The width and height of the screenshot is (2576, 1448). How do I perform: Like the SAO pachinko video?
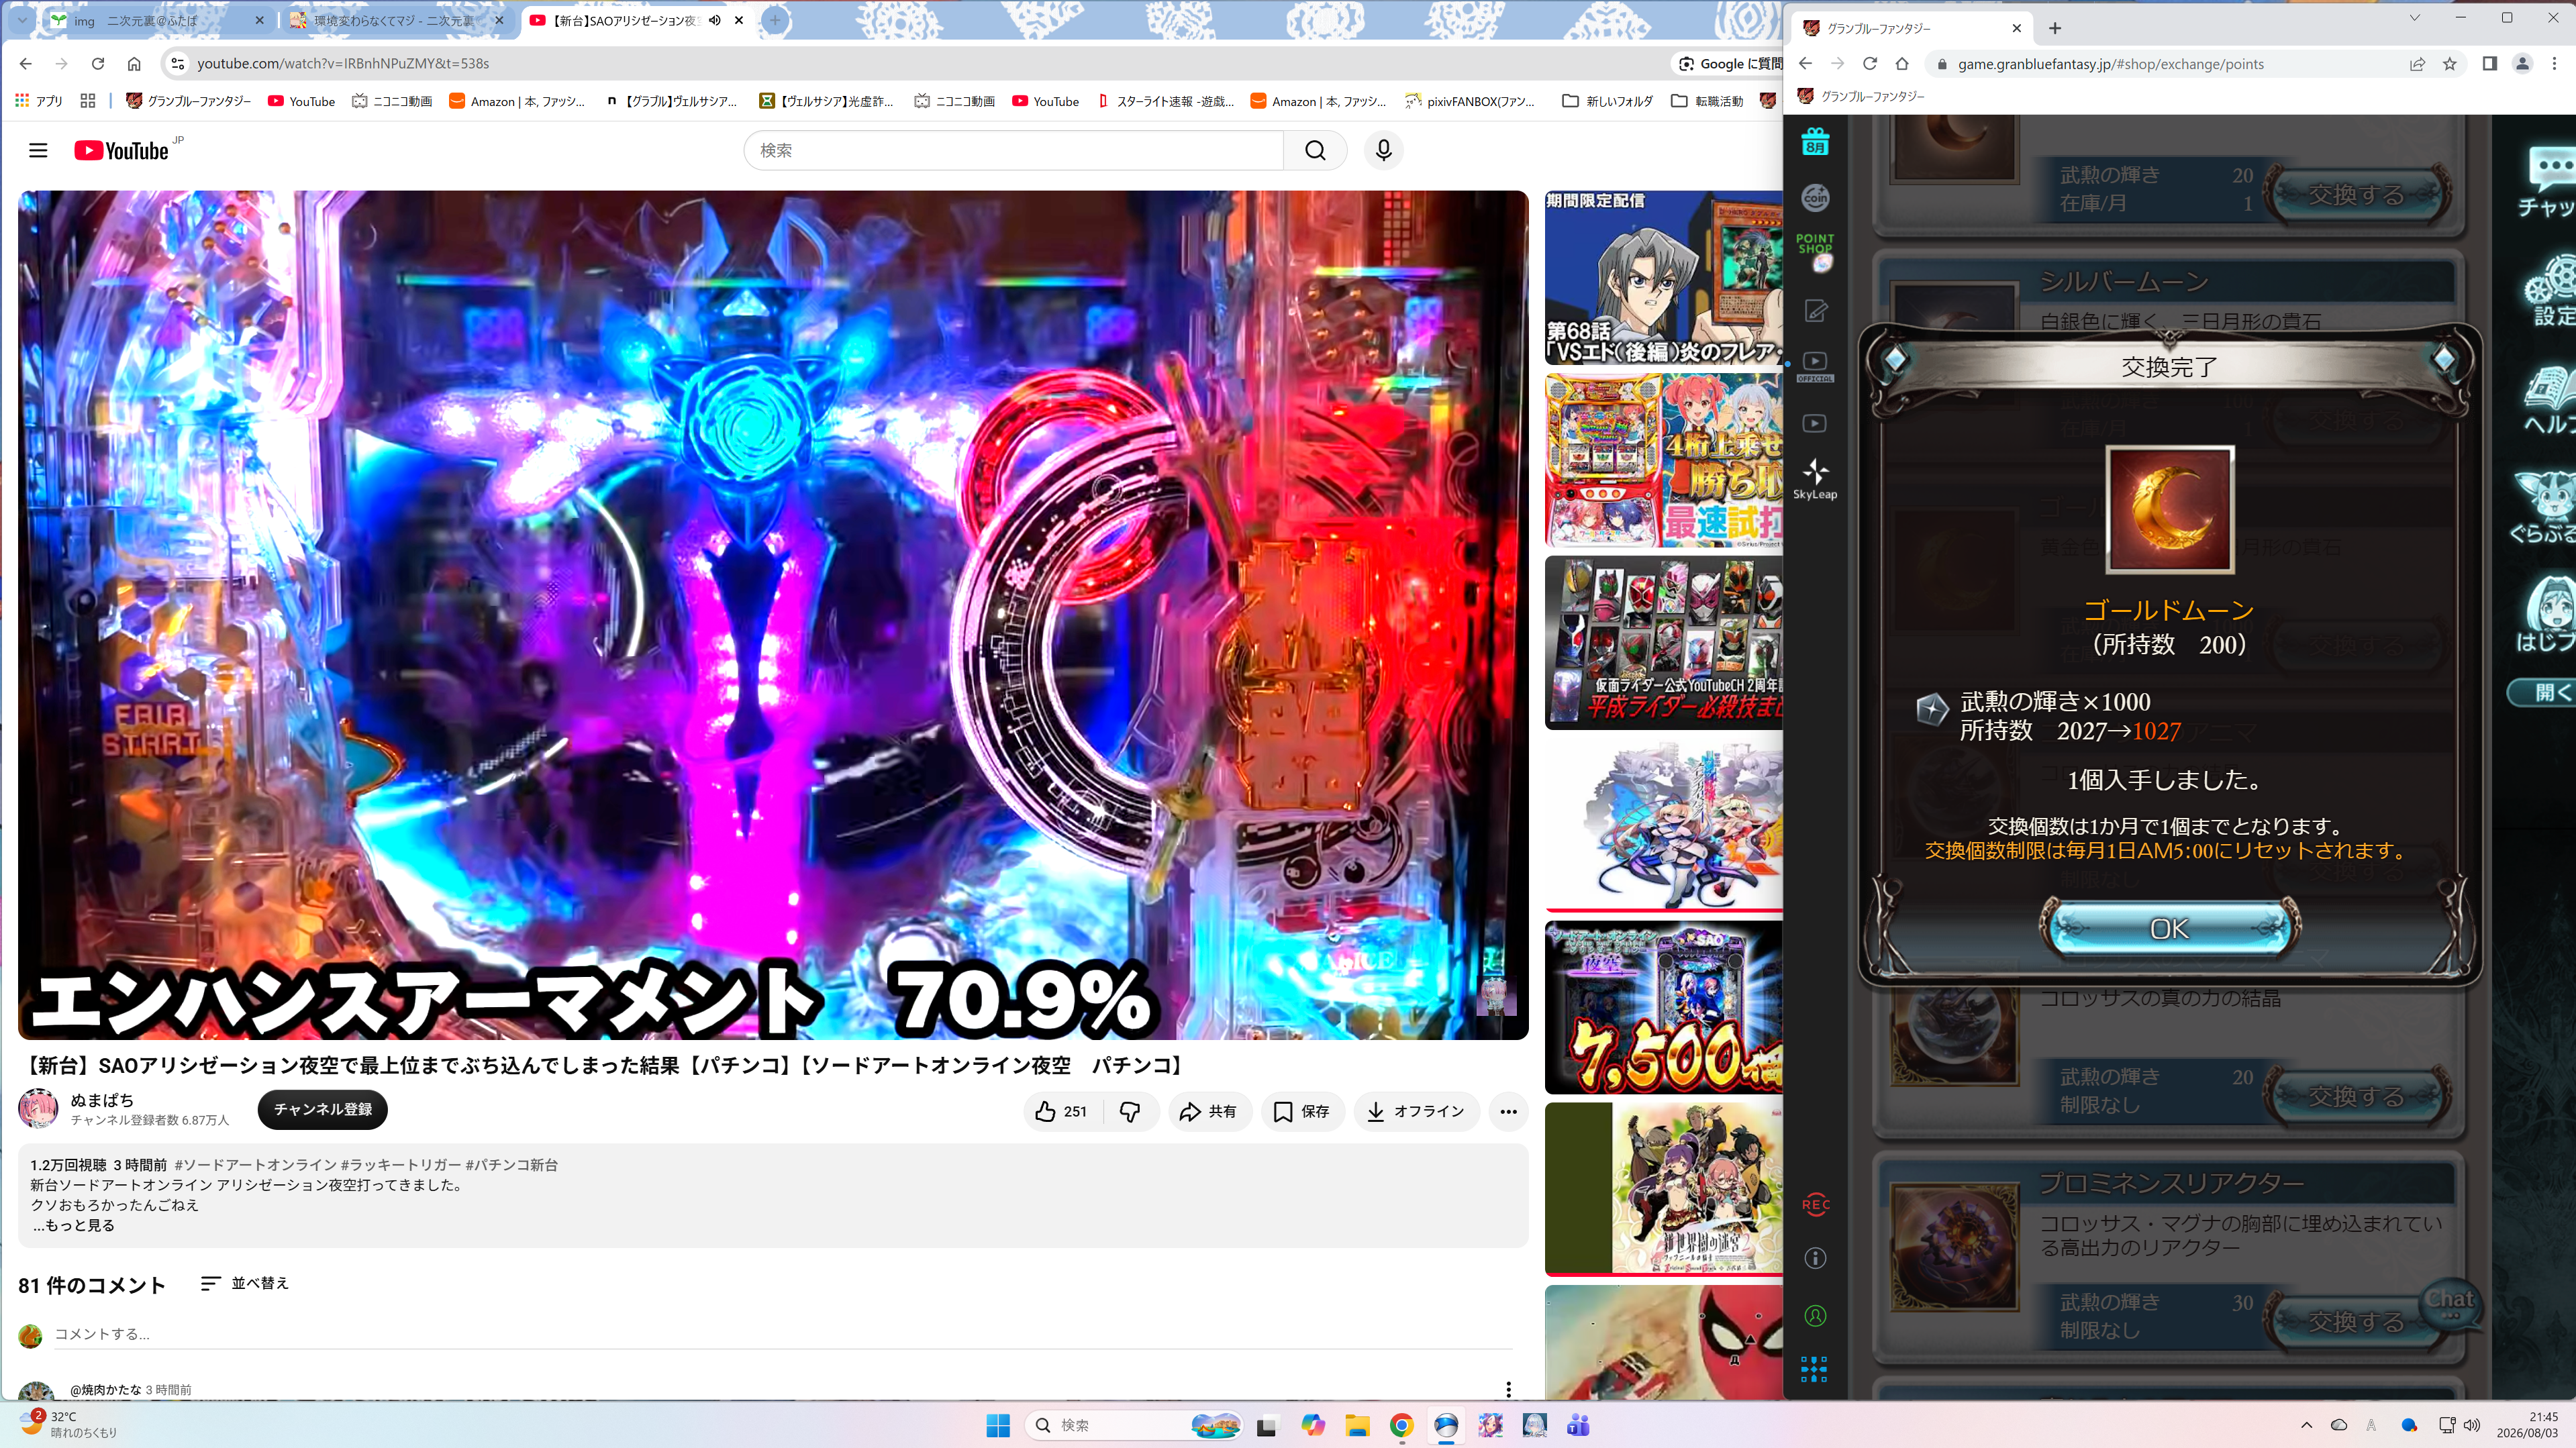click(1061, 1111)
